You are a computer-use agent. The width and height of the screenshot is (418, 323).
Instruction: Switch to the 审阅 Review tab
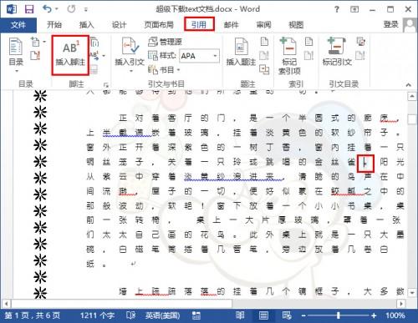pos(263,25)
